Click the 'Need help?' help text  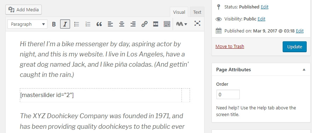256,111
